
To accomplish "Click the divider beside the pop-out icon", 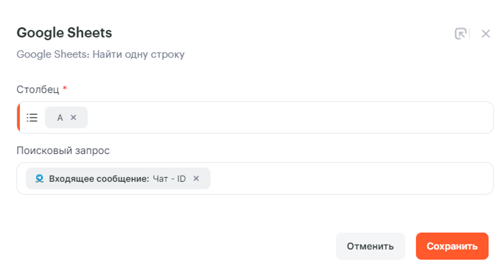I will click(x=469, y=33).
